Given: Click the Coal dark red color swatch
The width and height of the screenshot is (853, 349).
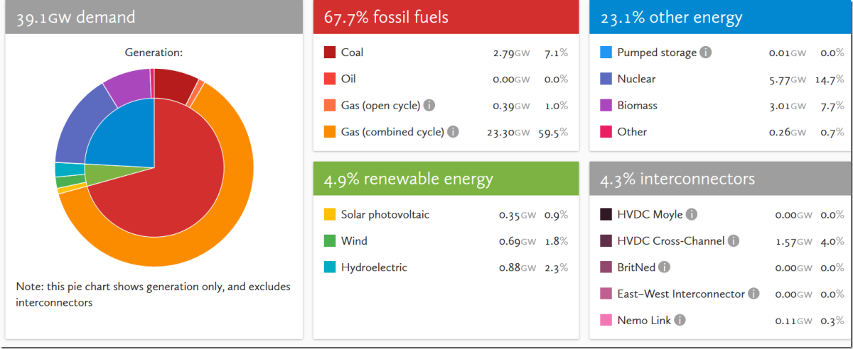Looking at the screenshot, I should (x=330, y=52).
